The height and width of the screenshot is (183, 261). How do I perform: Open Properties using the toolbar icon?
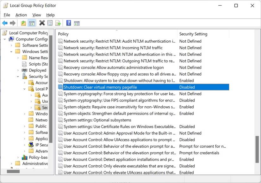[50, 23]
